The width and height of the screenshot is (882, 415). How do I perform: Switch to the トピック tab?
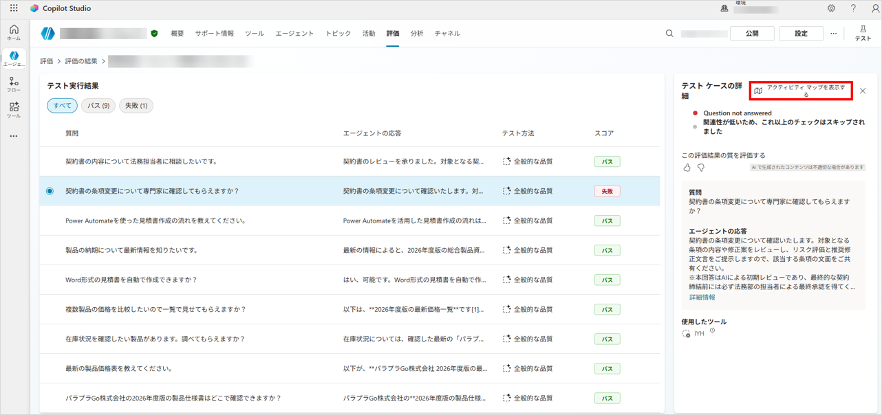pyautogui.click(x=338, y=33)
